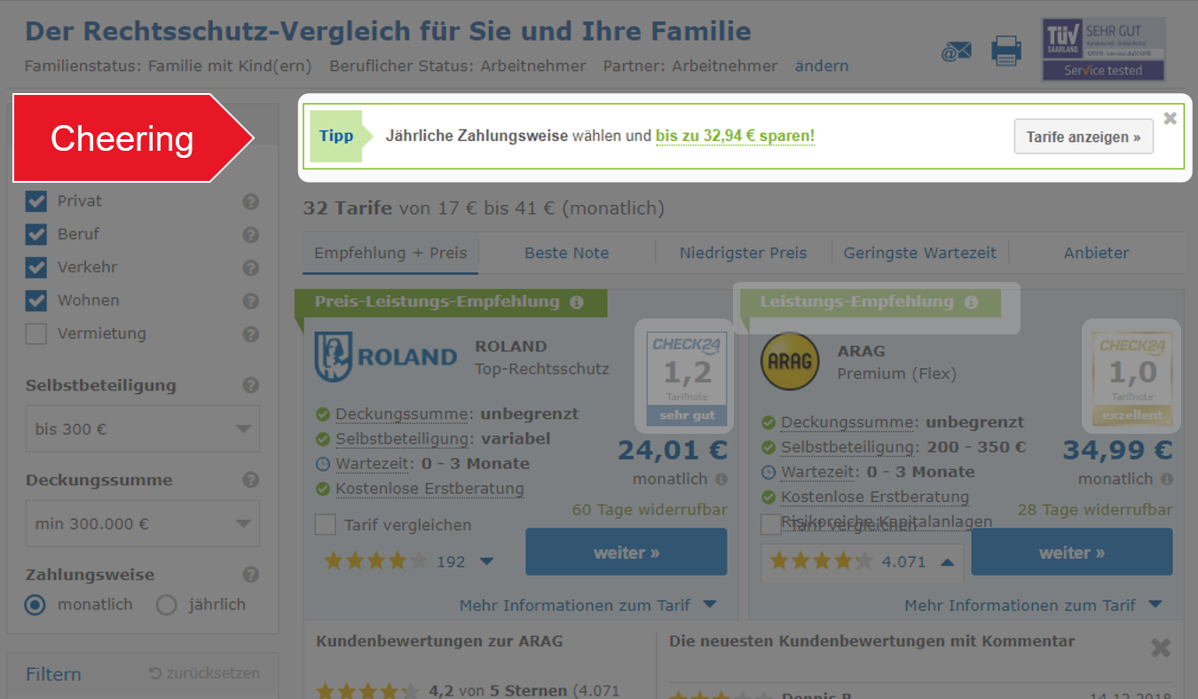
Task: Click the ARAG company logo
Action: tap(790, 361)
